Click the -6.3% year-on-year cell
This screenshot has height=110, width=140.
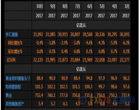[x=126, y=43]
